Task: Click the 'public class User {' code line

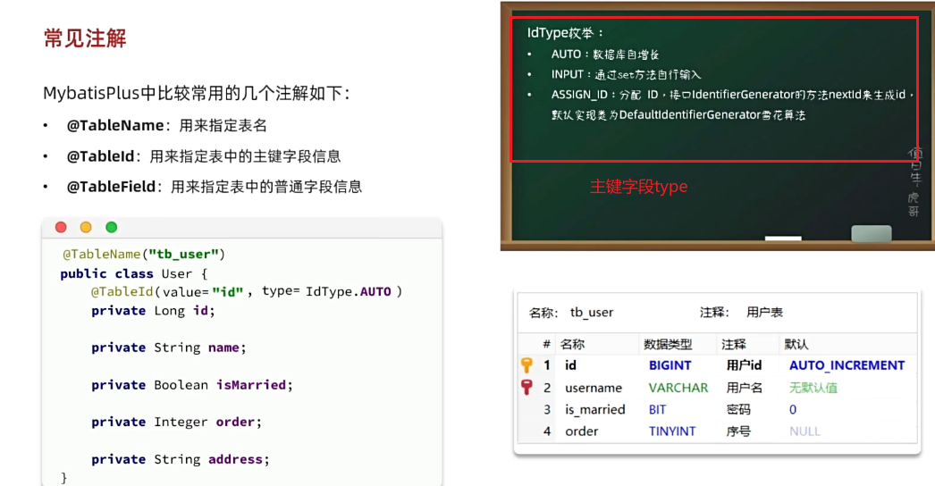Action: point(133,273)
